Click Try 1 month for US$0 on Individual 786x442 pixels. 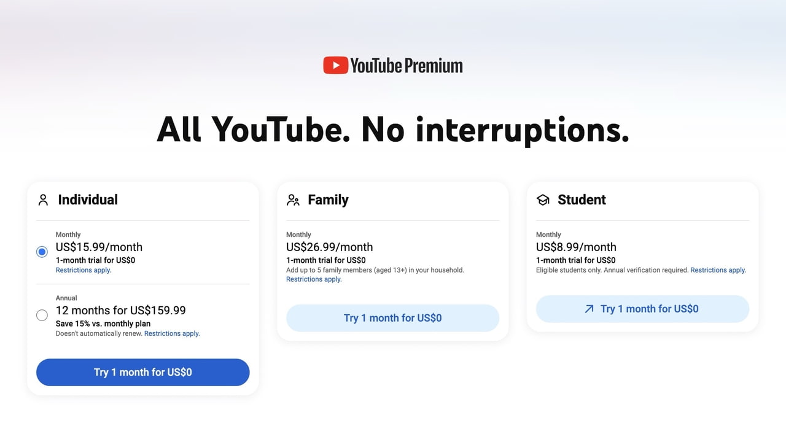coord(142,372)
